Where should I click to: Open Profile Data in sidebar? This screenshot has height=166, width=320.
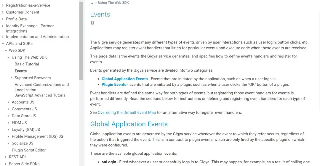16,19
